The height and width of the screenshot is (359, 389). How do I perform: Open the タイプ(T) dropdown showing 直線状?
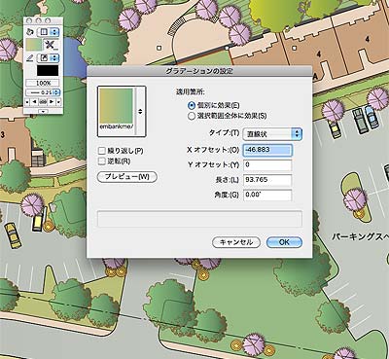tap(272, 133)
